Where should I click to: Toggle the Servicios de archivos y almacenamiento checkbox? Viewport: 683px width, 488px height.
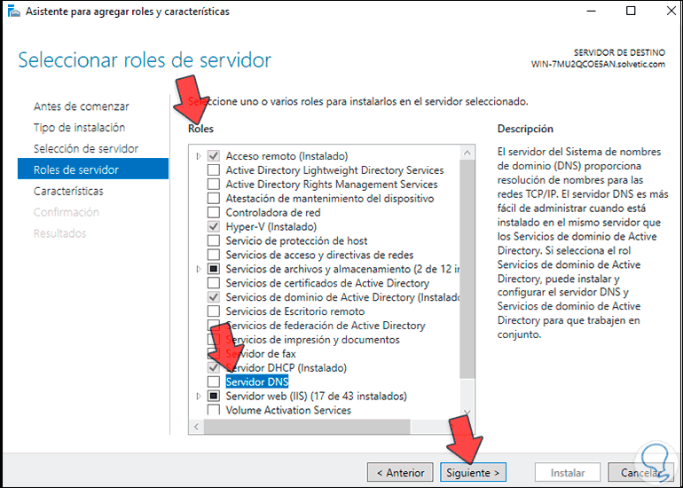click(214, 269)
